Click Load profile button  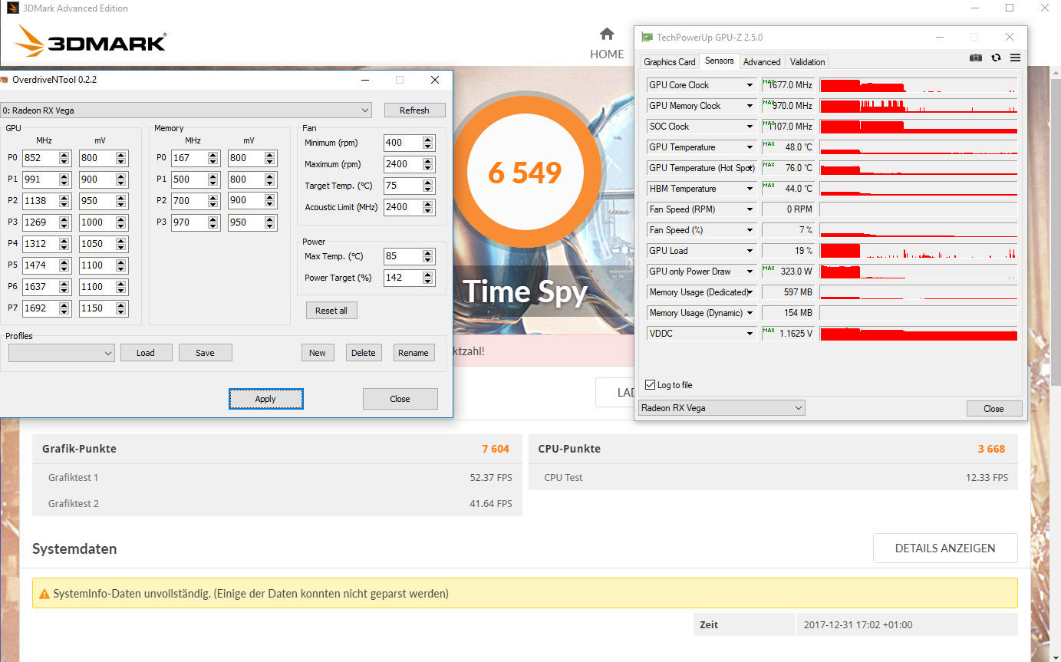(146, 353)
